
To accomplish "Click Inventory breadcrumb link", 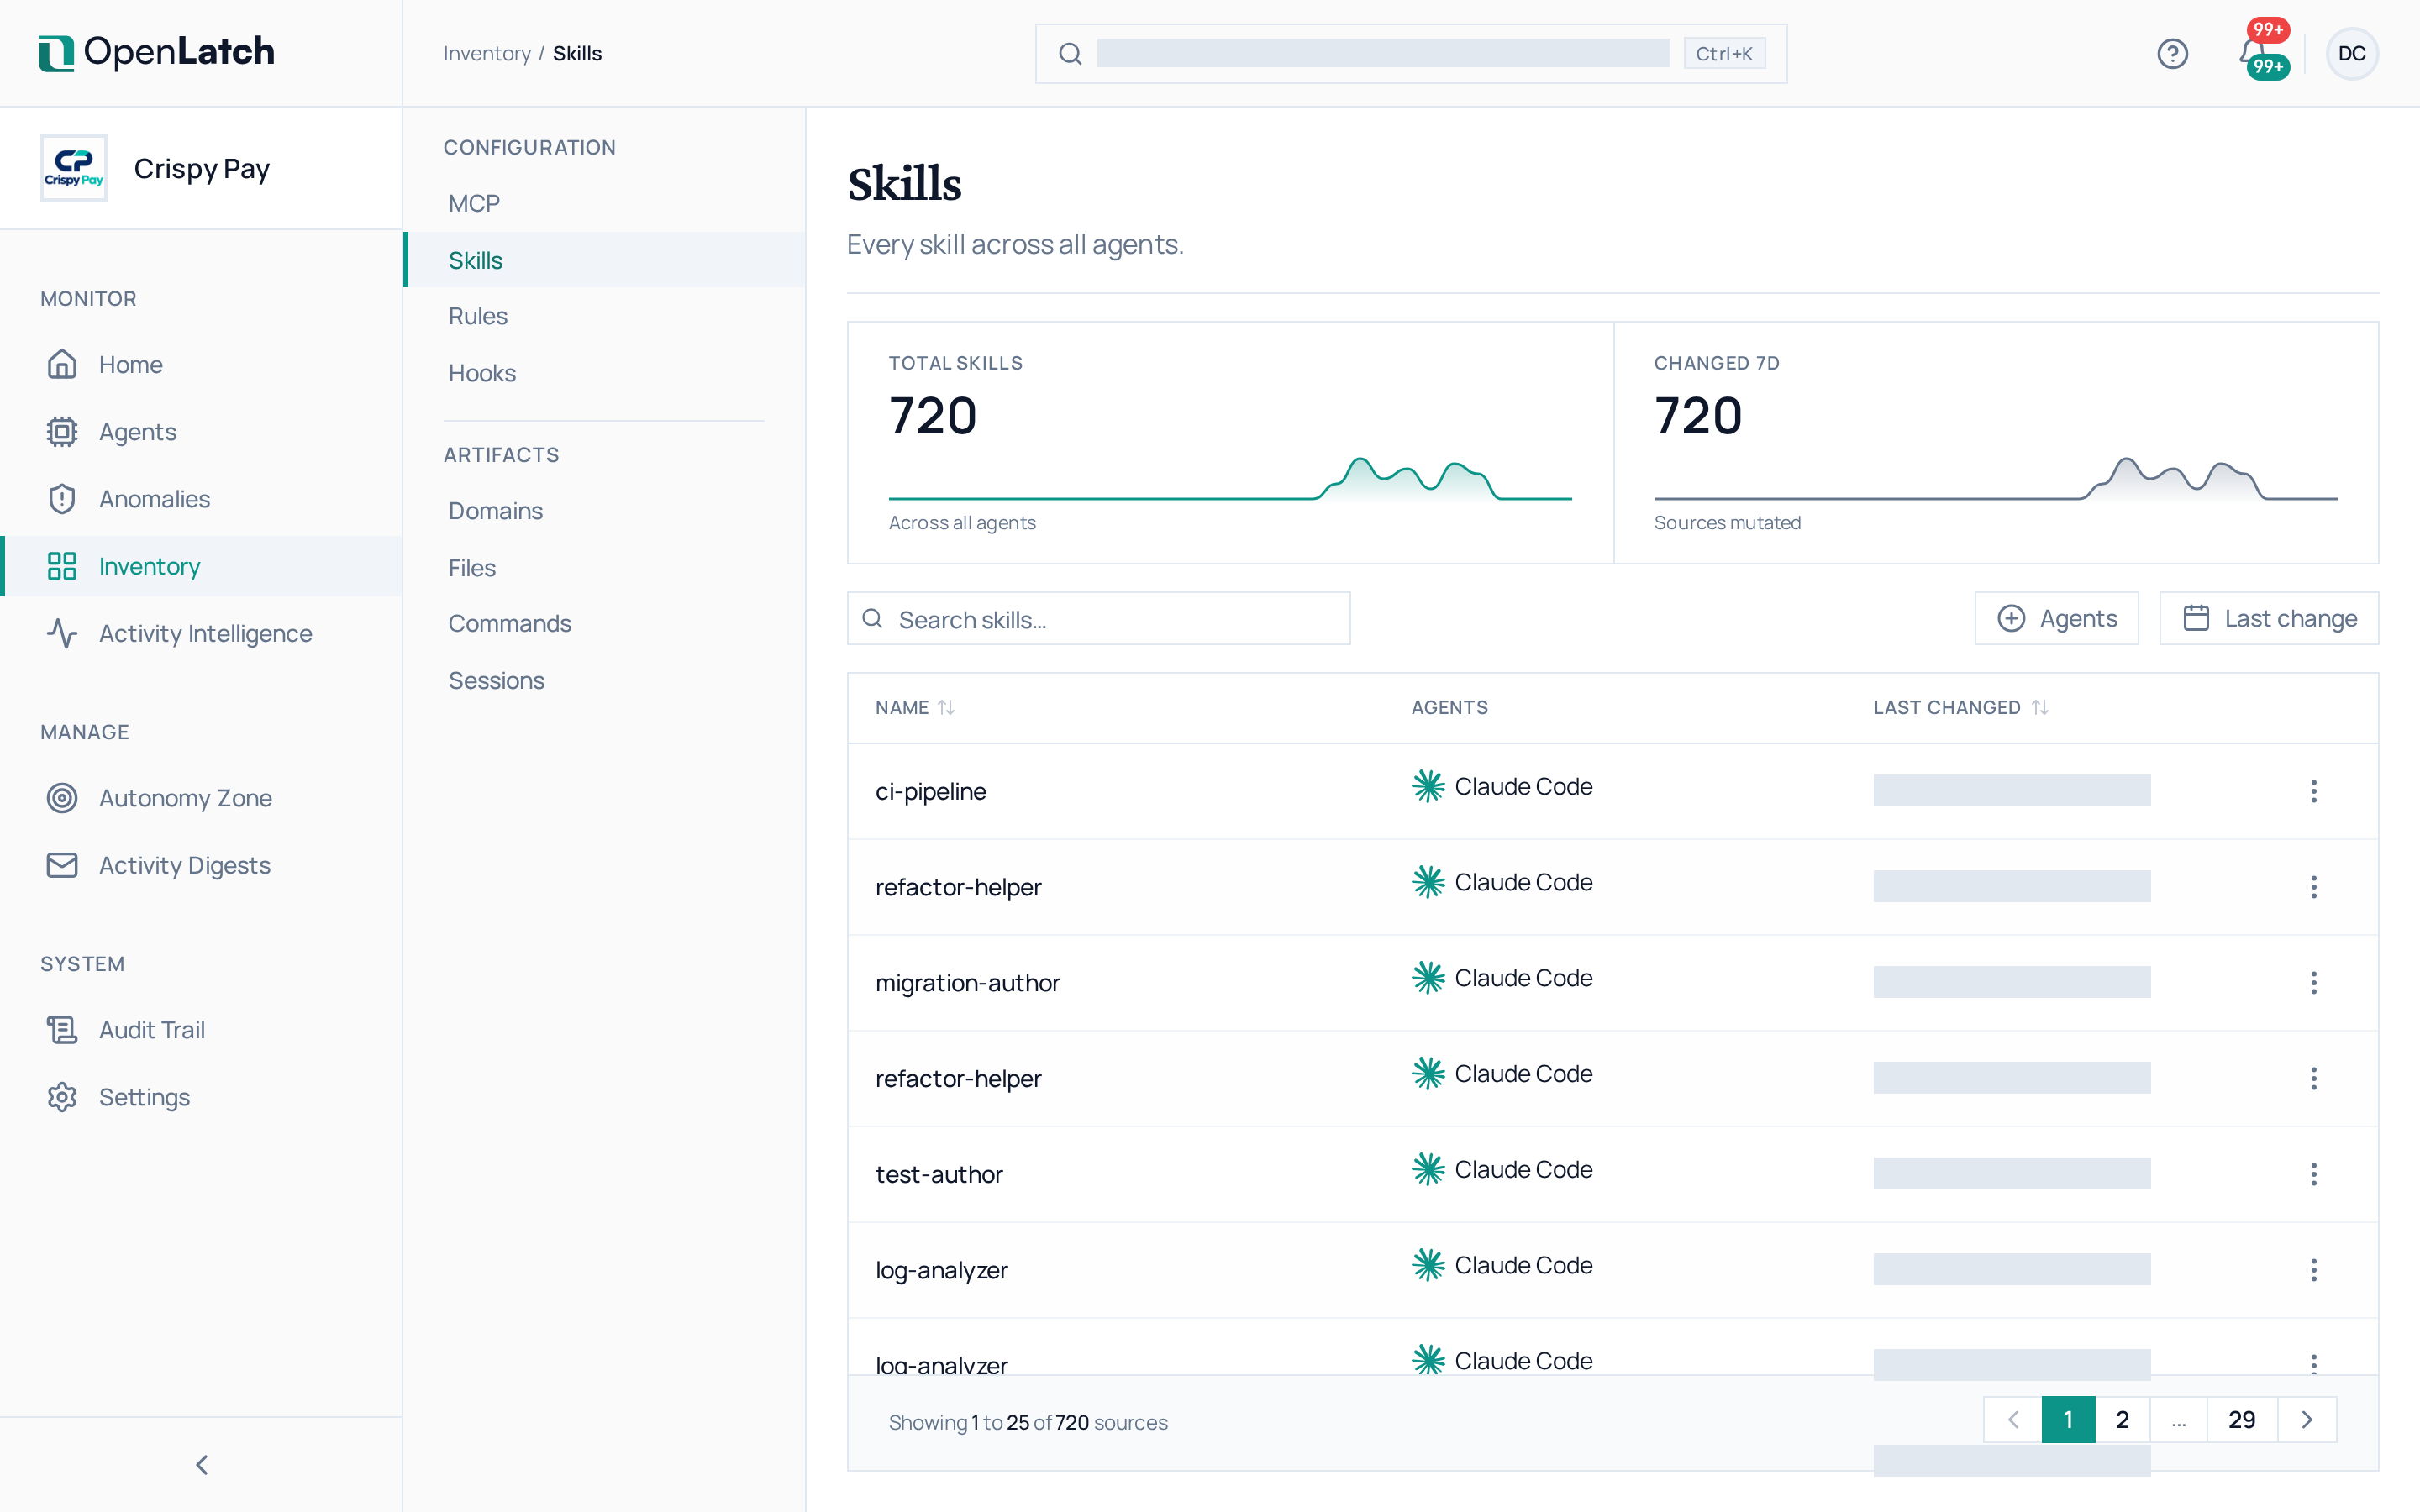I will pos(487,53).
